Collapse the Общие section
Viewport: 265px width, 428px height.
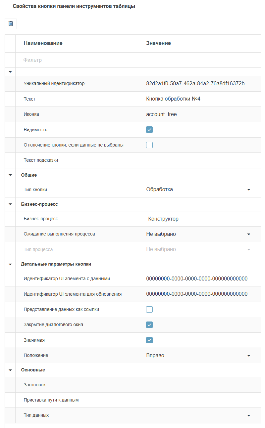[10, 175]
